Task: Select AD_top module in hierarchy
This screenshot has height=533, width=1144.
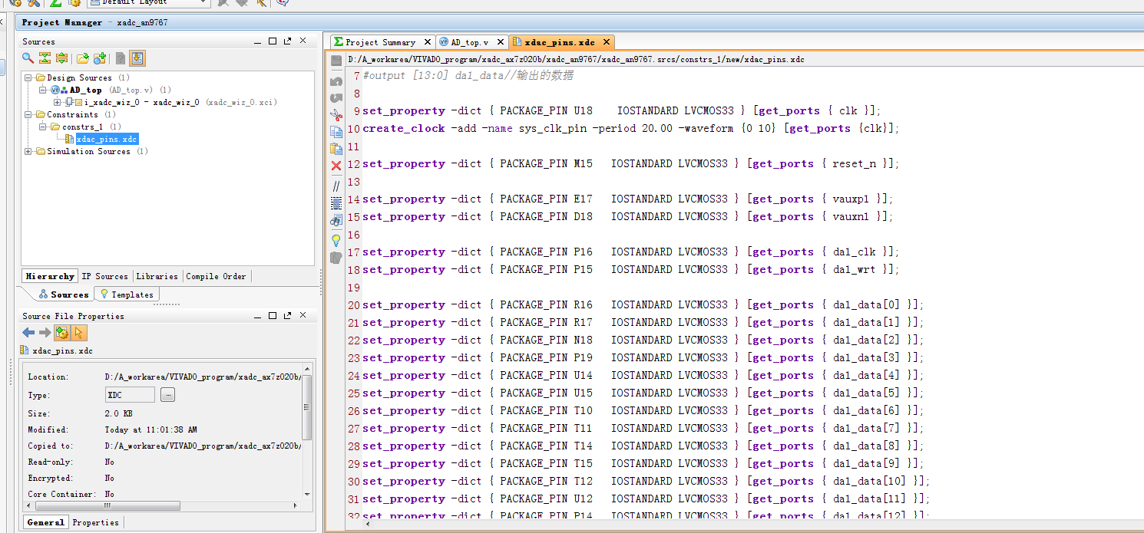Action: click(x=85, y=90)
